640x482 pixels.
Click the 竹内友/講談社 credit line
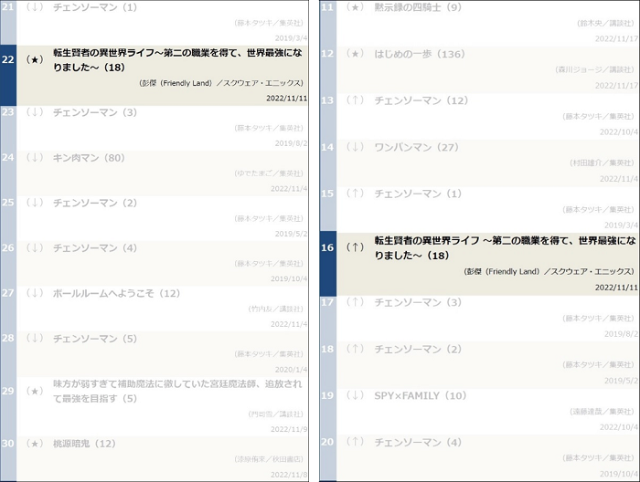coord(275,309)
